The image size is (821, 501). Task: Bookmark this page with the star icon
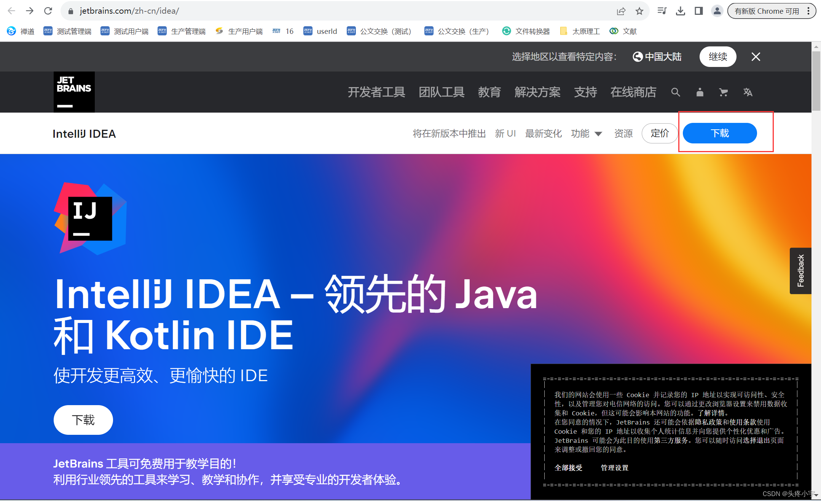tap(639, 11)
